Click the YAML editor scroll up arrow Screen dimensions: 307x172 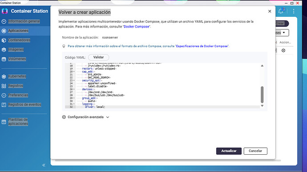tap(262, 66)
